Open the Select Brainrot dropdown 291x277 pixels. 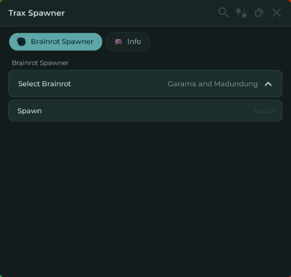pyautogui.click(x=145, y=84)
